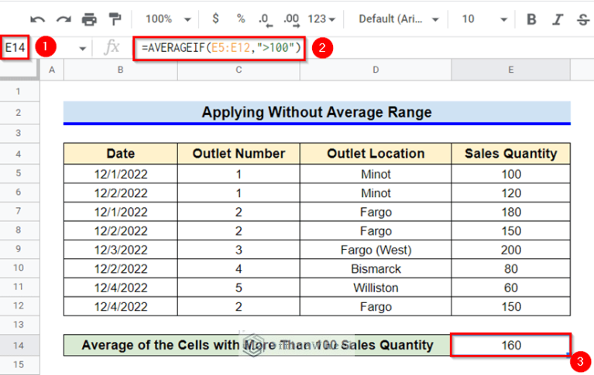Image resolution: width=594 pixels, height=375 pixels.
Task: Click Increase decimal places icon
Action: [x=291, y=19]
